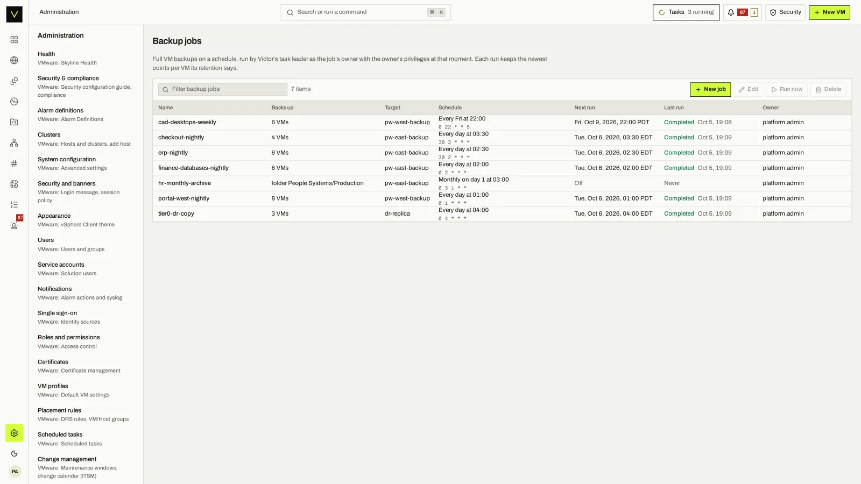The height and width of the screenshot is (484, 861).
Task: Toggle dark mode with the moon icon
Action: pos(14,453)
